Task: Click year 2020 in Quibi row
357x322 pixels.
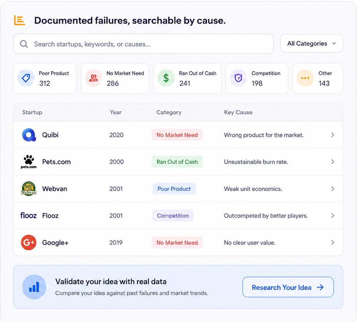Action: [x=116, y=135]
